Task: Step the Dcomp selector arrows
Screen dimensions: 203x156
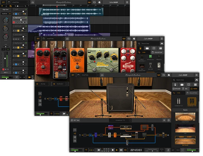Action: coord(50,84)
